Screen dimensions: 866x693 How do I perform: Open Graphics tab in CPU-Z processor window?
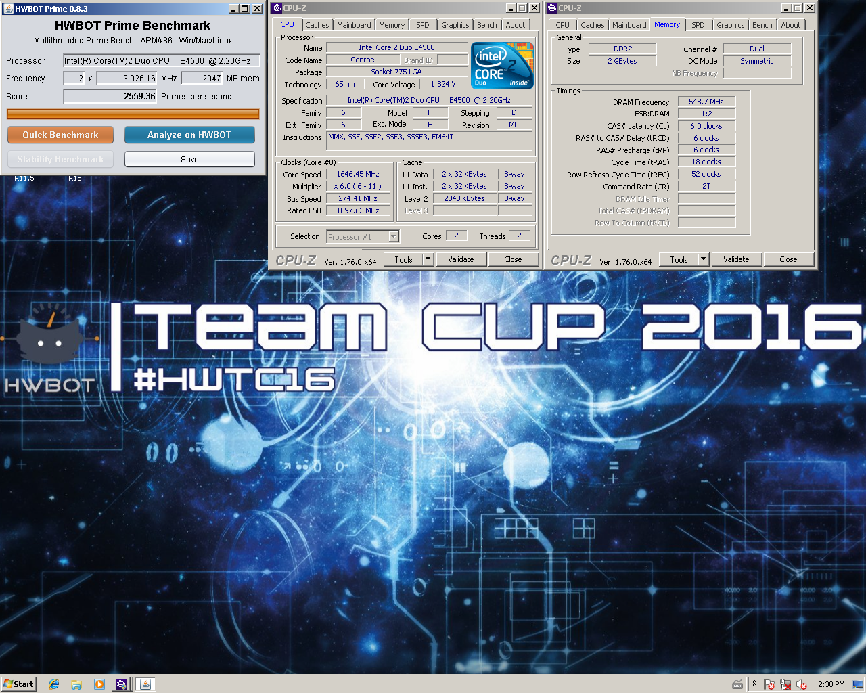pos(455,25)
